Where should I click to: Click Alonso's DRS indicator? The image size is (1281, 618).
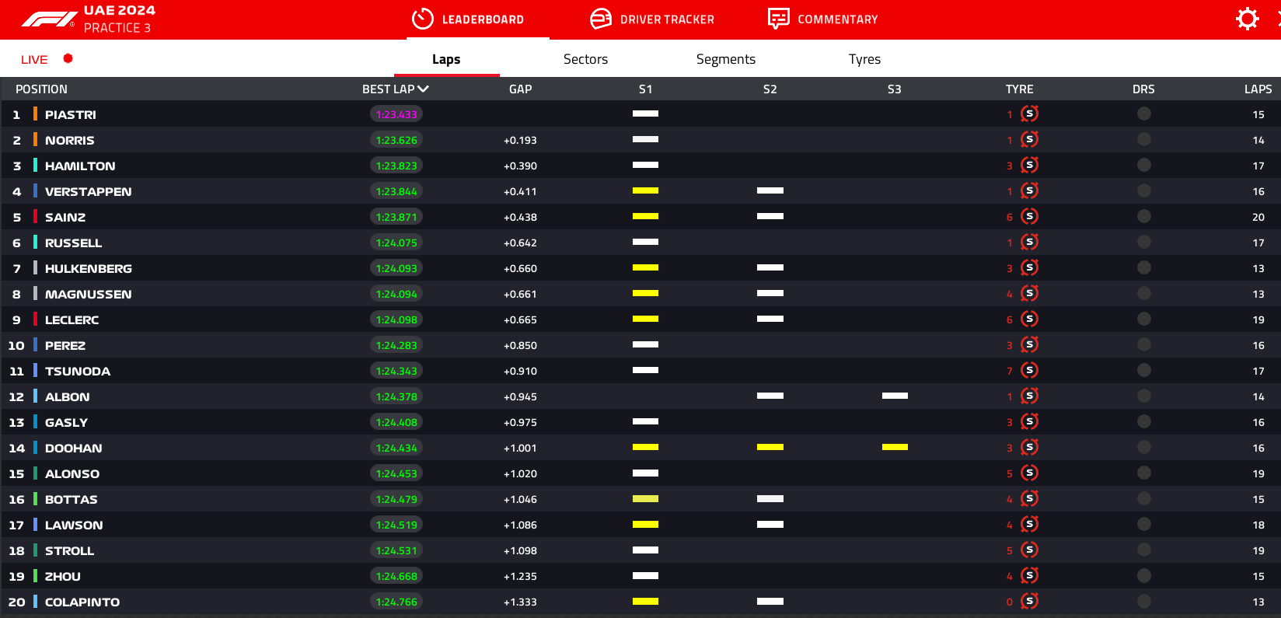tap(1143, 473)
